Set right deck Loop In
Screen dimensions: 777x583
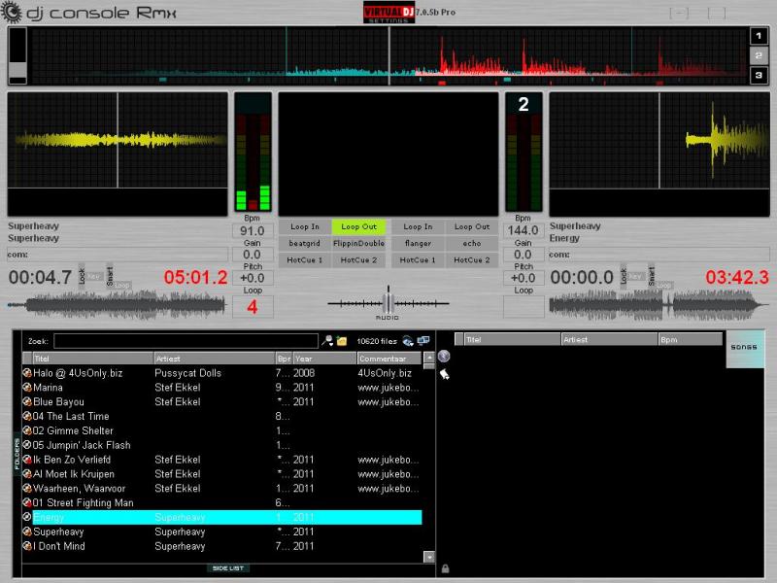tap(418, 226)
